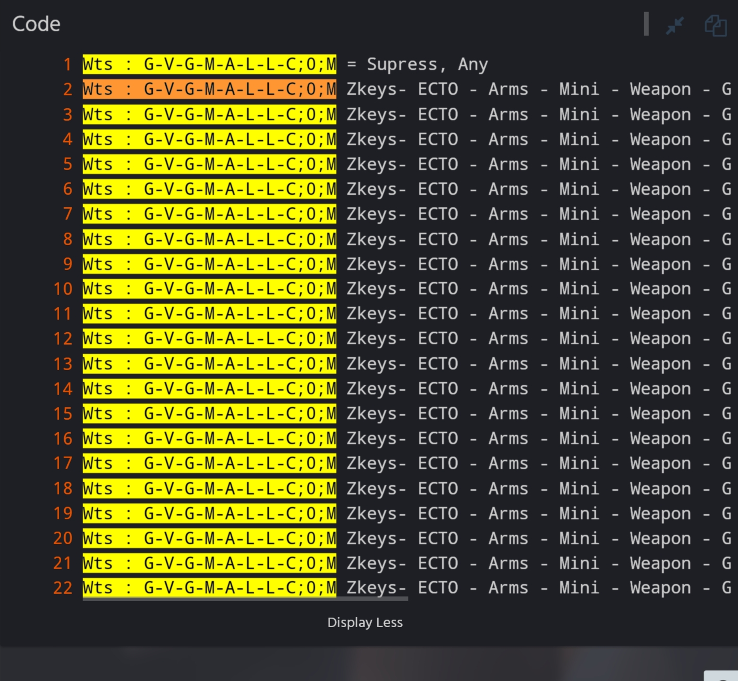This screenshot has width=738, height=681.
Task: Click the yellow highlighted text on line 22
Action: pyautogui.click(x=209, y=588)
